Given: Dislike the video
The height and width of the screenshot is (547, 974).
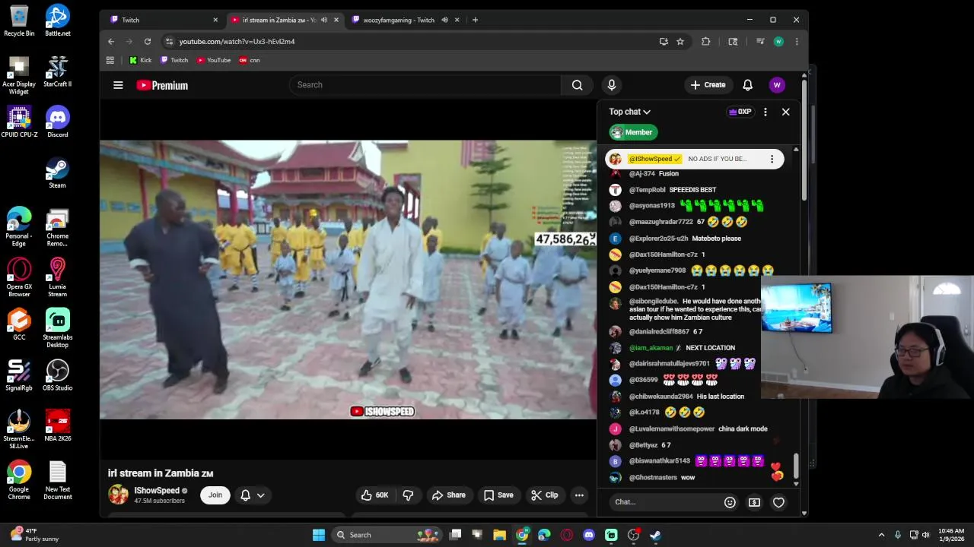Looking at the screenshot, I should pos(408,495).
